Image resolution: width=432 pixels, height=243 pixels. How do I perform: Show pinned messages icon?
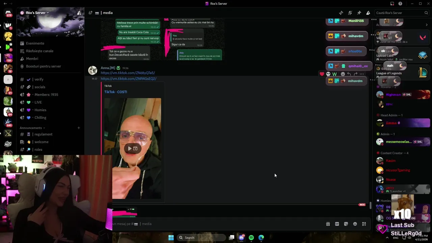click(x=359, y=13)
